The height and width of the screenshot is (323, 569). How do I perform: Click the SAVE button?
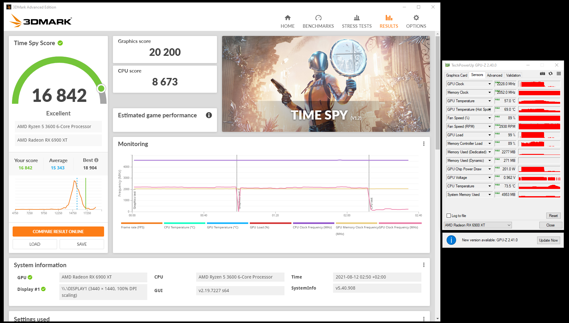click(x=82, y=244)
